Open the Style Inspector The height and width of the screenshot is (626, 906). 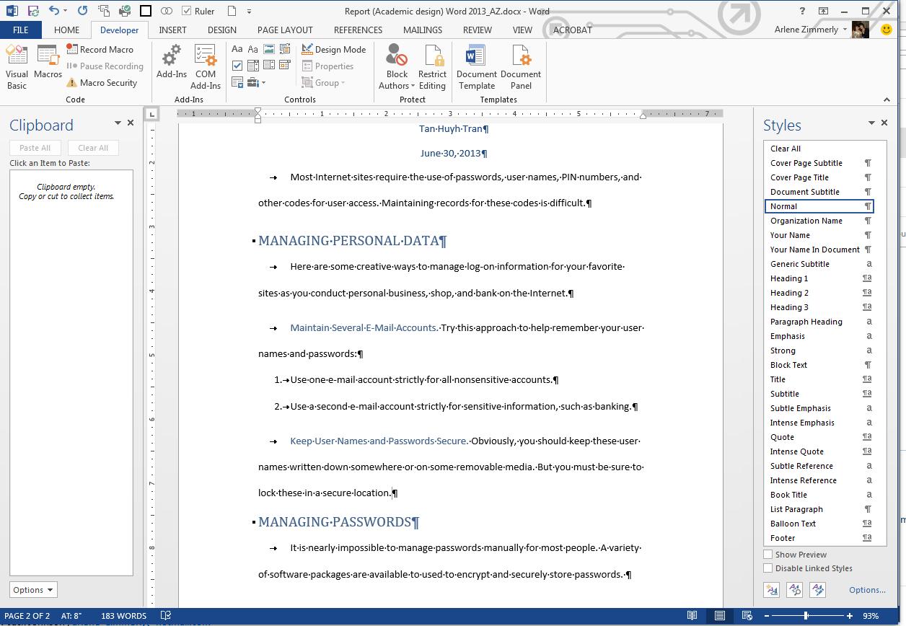pyautogui.click(x=794, y=590)
